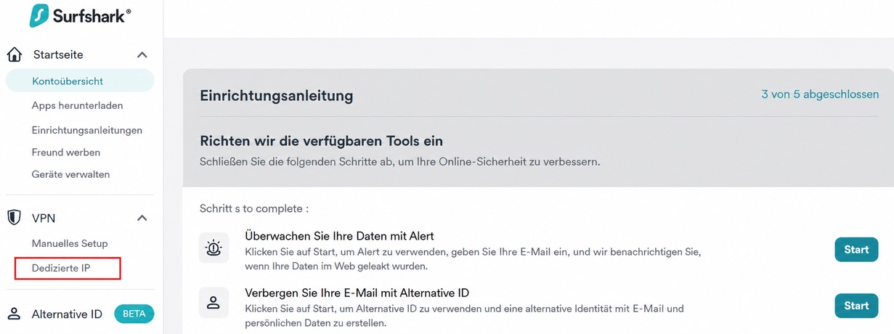Screen dimensions: 894x334
Task: Click the Startseite home icon
Action: 15,55
